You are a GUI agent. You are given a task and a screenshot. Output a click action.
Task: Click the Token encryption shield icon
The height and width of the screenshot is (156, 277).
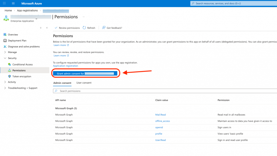[x=9, y=76]
